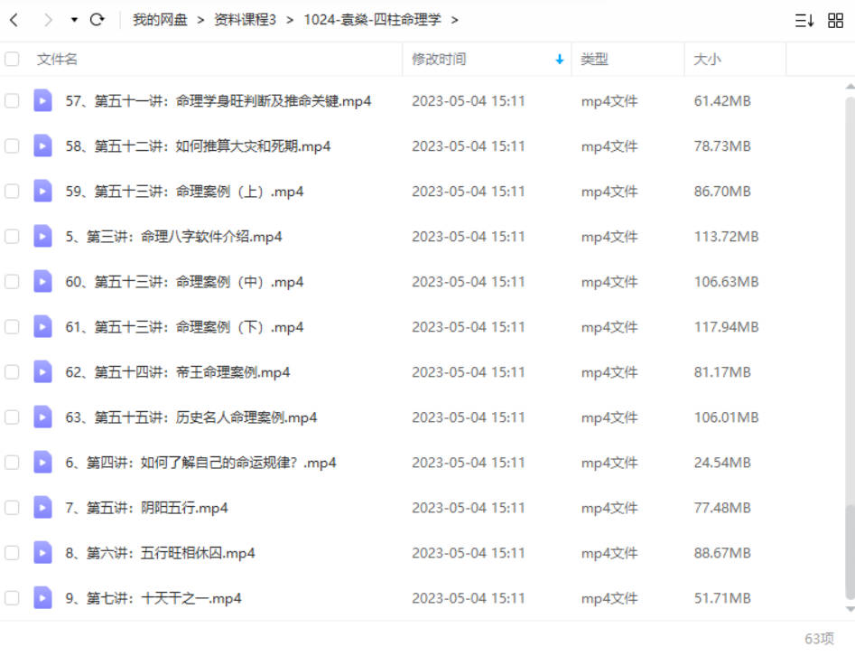Sort by 文件名 column header
855x656 pixels.
point(57,59)
